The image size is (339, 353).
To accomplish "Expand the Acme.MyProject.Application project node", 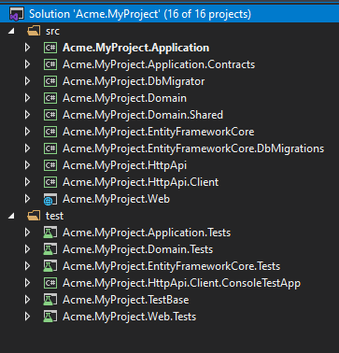I will click(28, 48).
